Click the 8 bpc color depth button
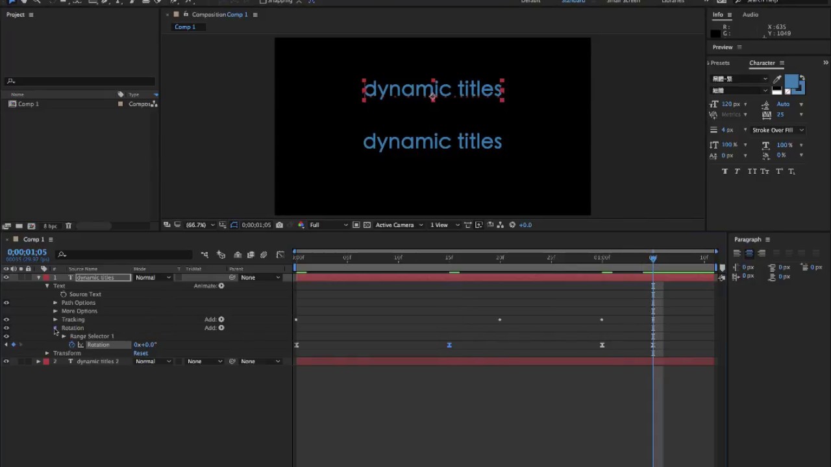The image size is (831, 467). [x=50, y=226]
